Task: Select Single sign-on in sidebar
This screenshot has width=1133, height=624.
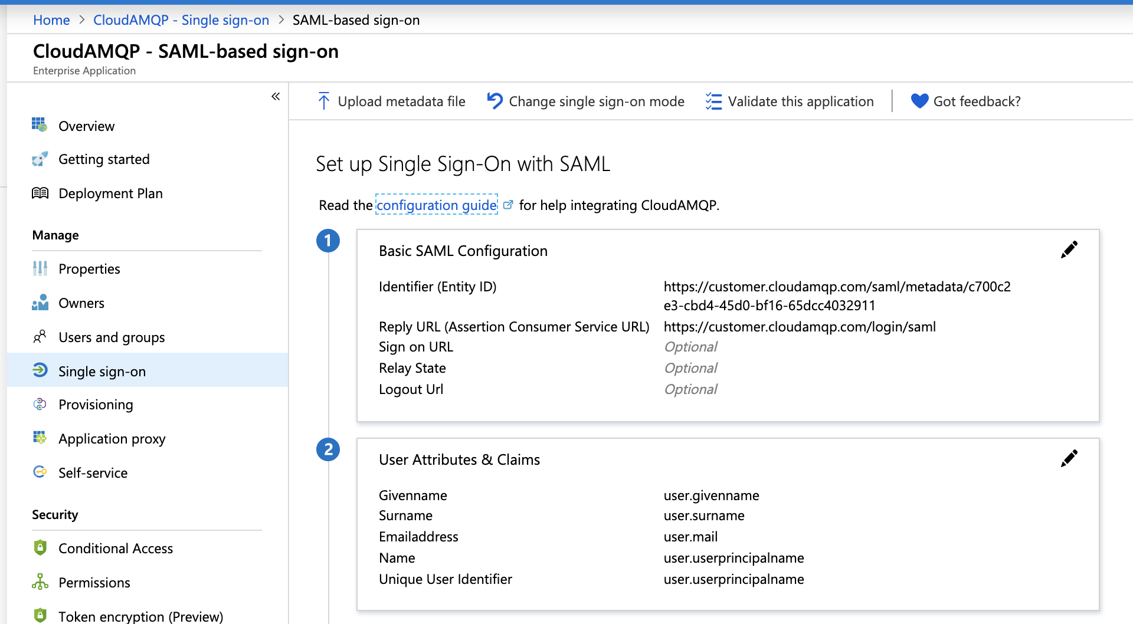Action: pos(148,370)
